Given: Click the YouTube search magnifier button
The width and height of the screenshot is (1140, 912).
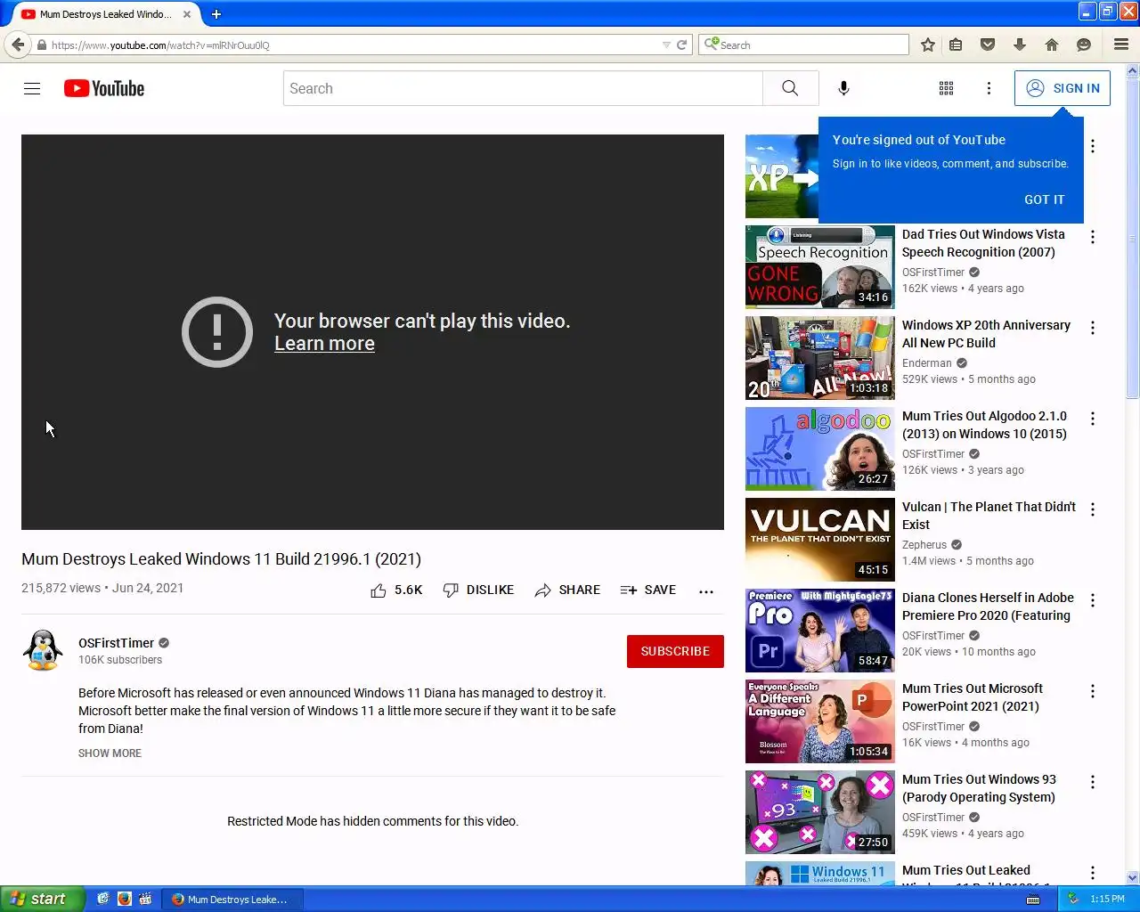Looking at the screenshot, I should click(x=790, y=88).
